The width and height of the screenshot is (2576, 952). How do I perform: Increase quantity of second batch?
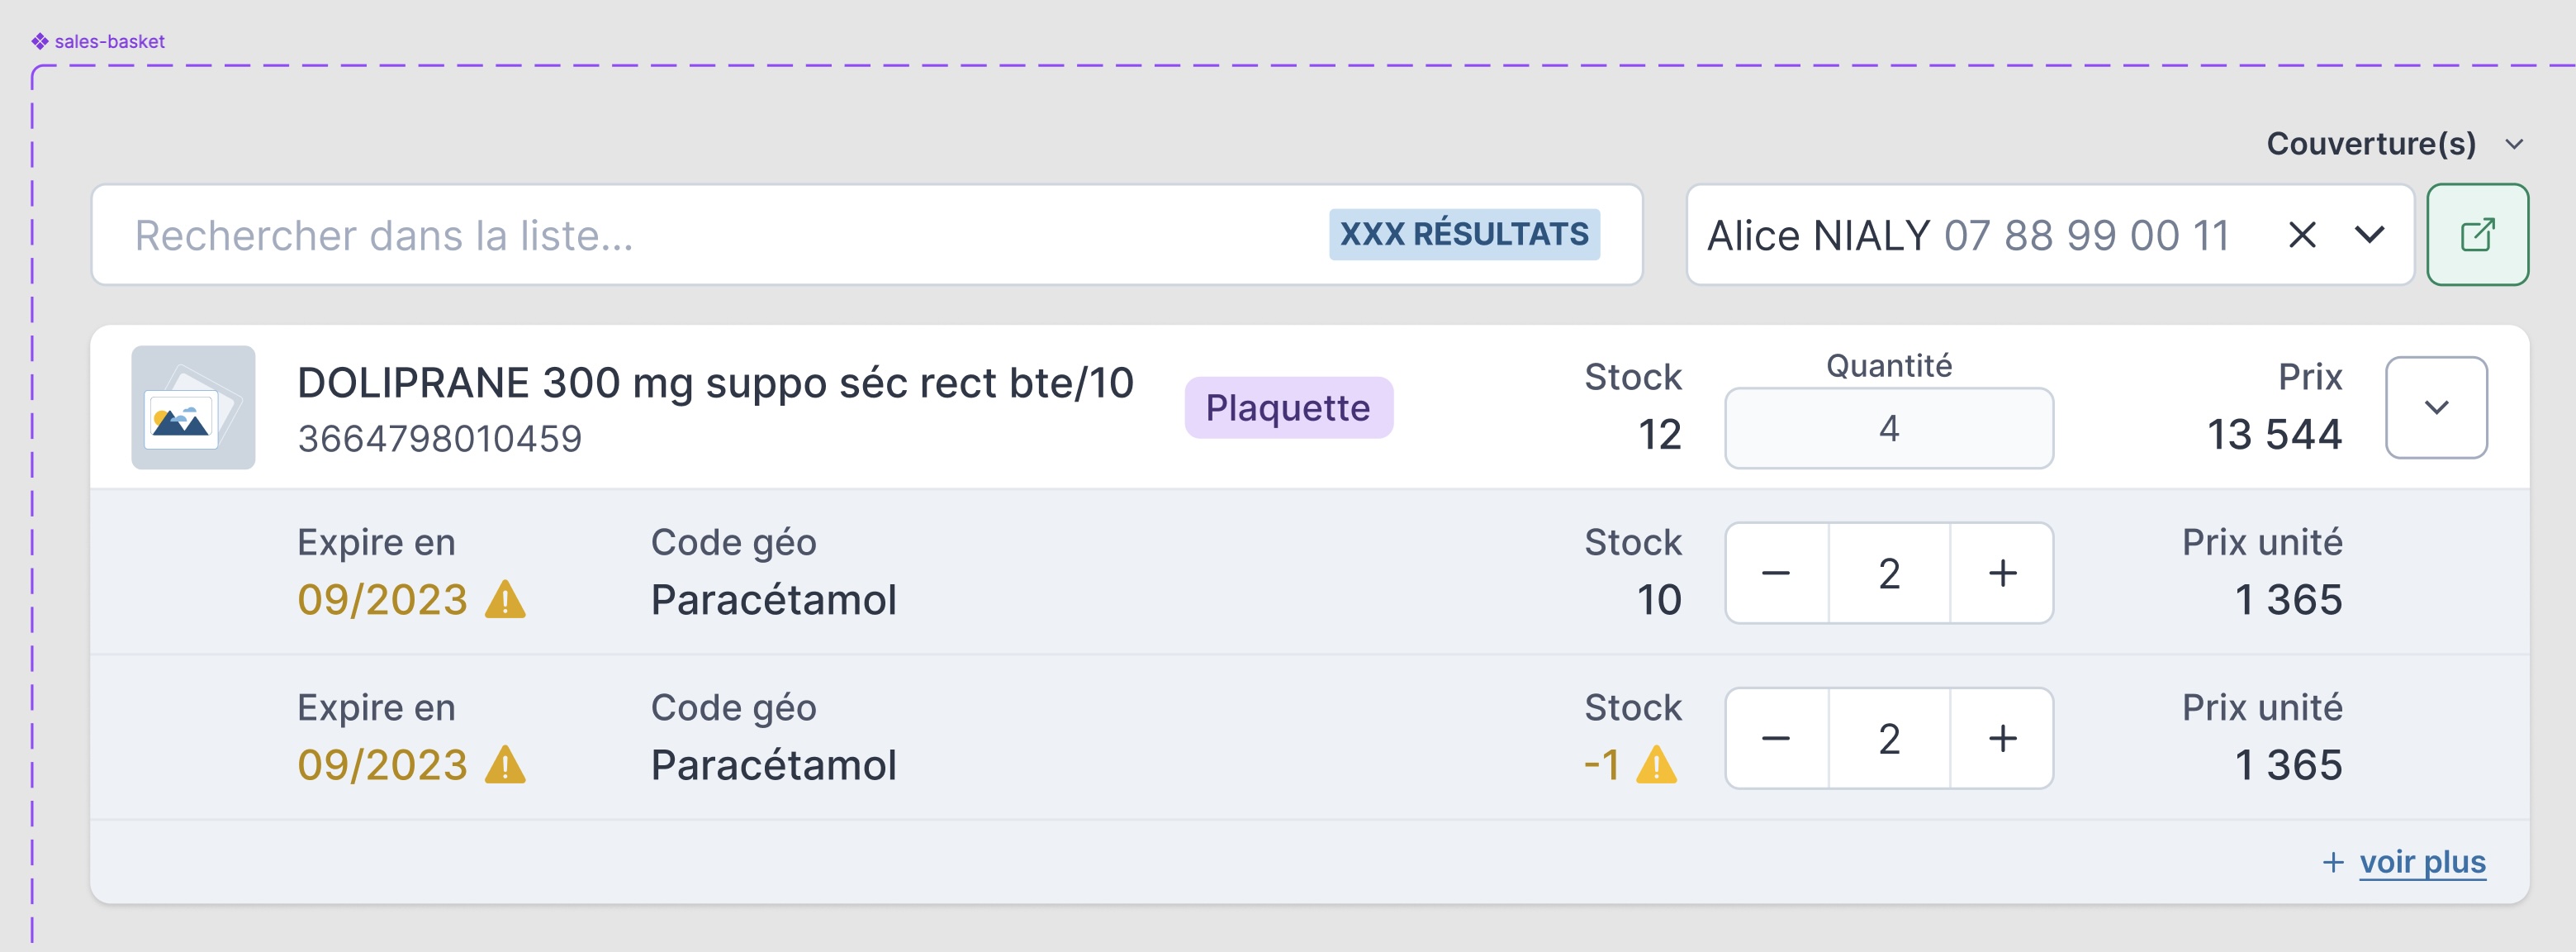[x=2002, y=739]
